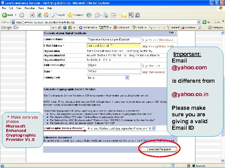Open the Tools menu

41,8
